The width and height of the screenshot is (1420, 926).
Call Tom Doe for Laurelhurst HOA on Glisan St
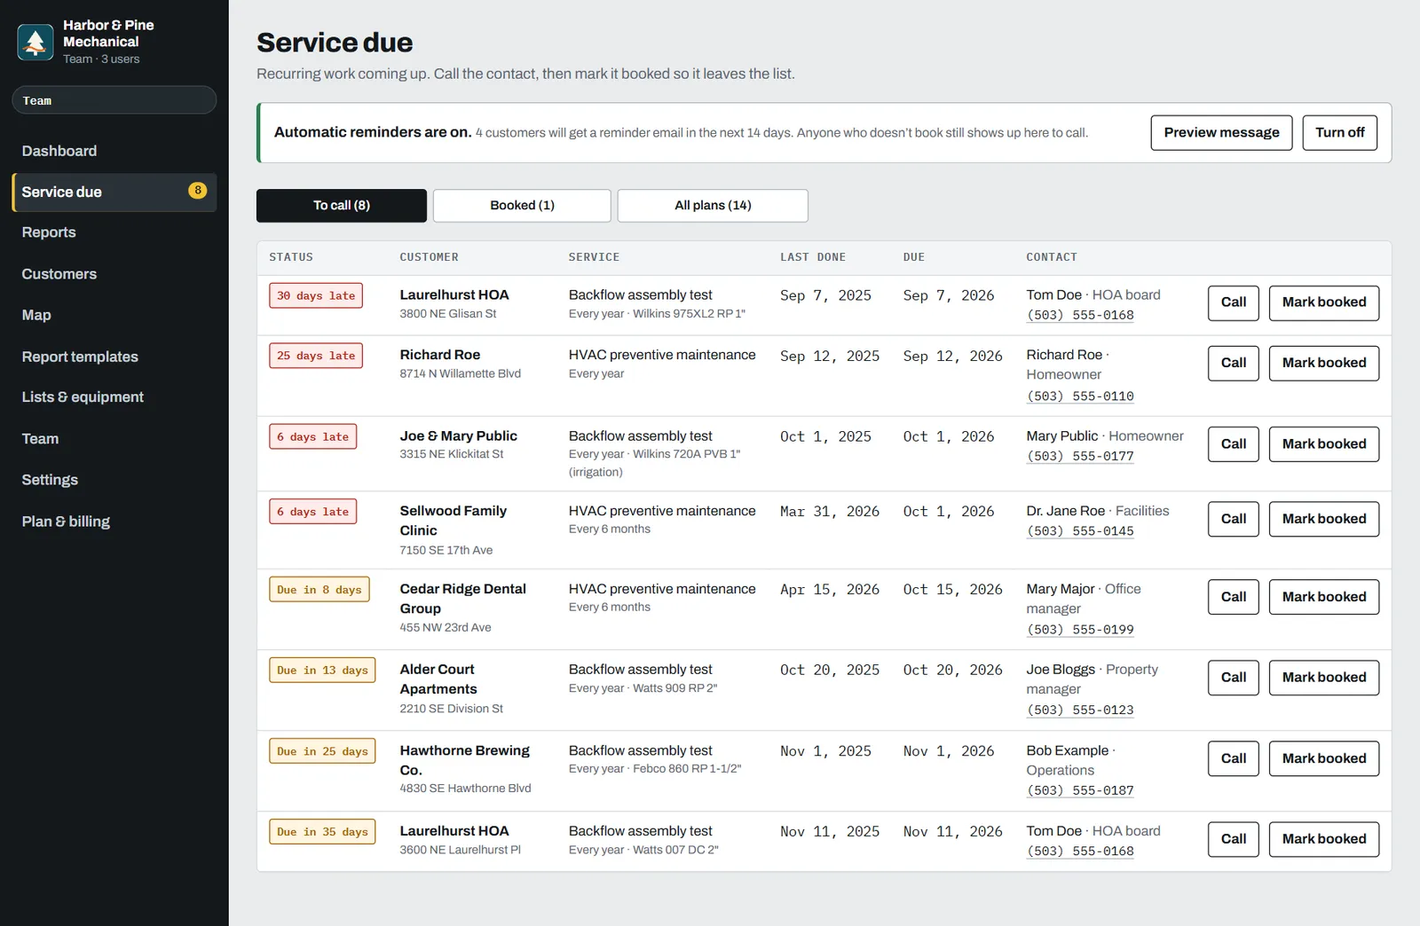pos(1234,302)
